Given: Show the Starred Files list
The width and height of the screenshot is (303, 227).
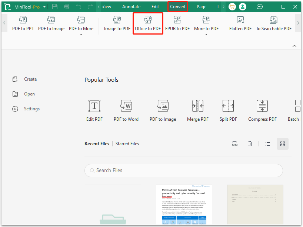Looking at the screenshot, I should (x=127, y=144).
